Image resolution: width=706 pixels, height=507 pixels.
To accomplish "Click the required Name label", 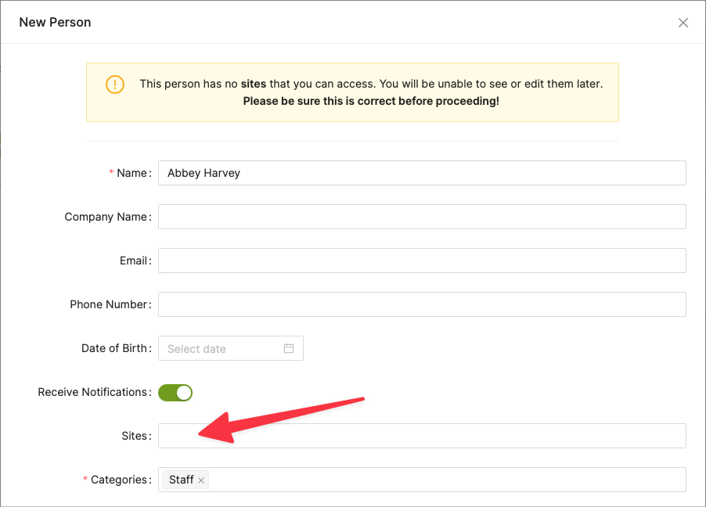I will [x=132, y=173].
